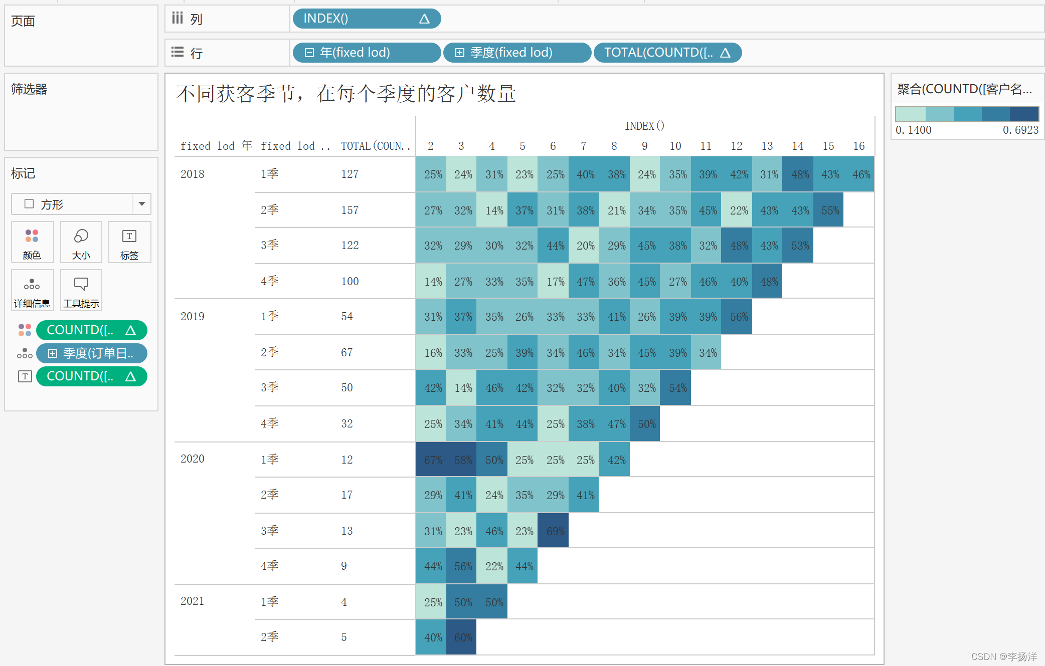This screenshot has height=666, width=1045.
Task: Expand the 季度(fixed lod) pill plus box
Action: [459, 53]
